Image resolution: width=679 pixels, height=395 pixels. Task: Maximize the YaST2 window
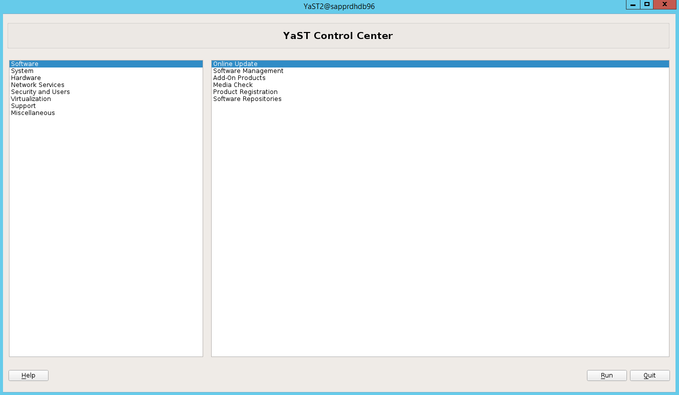tap(647, 4)
